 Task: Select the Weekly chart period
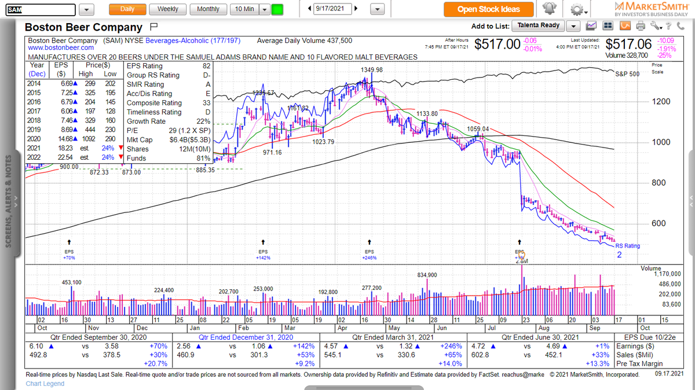coord(168,9)
